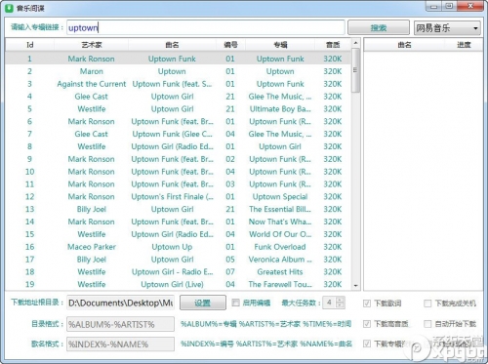Select row 9 Mark Ronson entry
The height and width of the screenshot is (364, 488).
(179, 159)
